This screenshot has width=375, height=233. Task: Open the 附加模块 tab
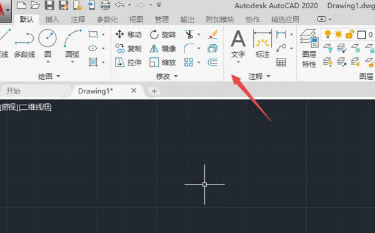pos(220,19)
